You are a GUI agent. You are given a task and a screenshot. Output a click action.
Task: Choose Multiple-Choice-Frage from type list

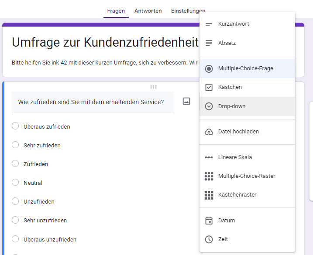(x=245, y=68)
